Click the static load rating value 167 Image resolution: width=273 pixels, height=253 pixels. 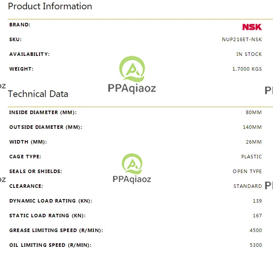[258, 216]
